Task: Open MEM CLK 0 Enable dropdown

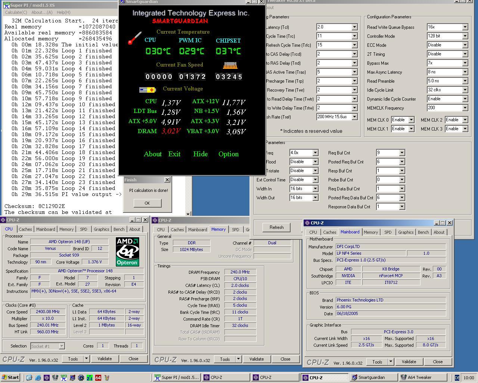Action: coord(411,120)
